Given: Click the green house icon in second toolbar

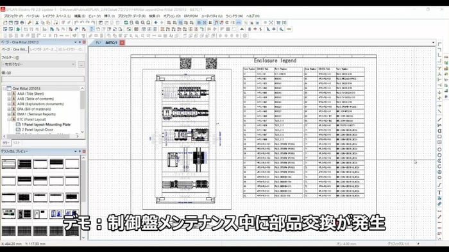Looking at the screenshot, I should click(18, 29).
